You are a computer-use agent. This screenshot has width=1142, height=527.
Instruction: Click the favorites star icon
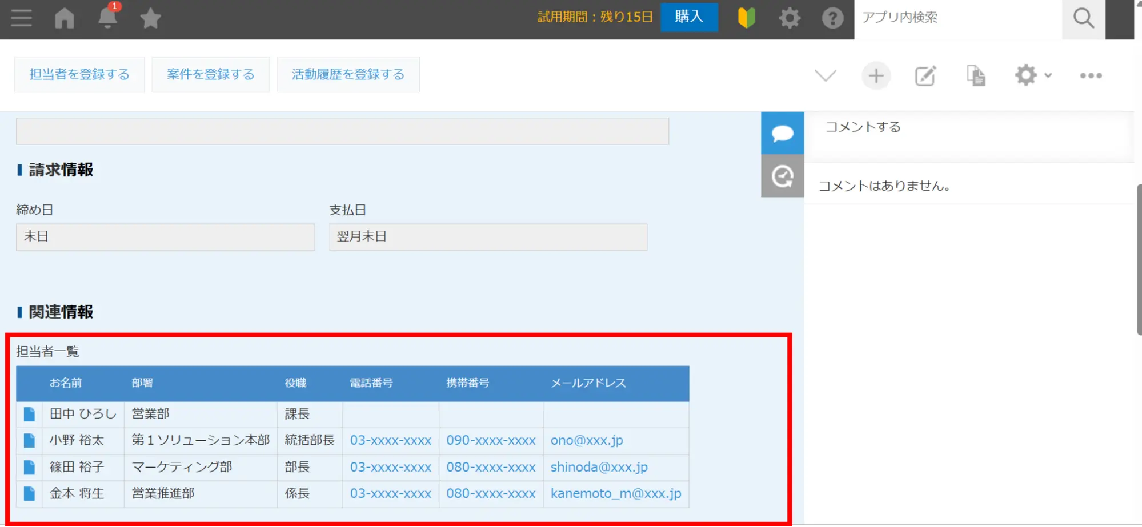click(150, 19)
